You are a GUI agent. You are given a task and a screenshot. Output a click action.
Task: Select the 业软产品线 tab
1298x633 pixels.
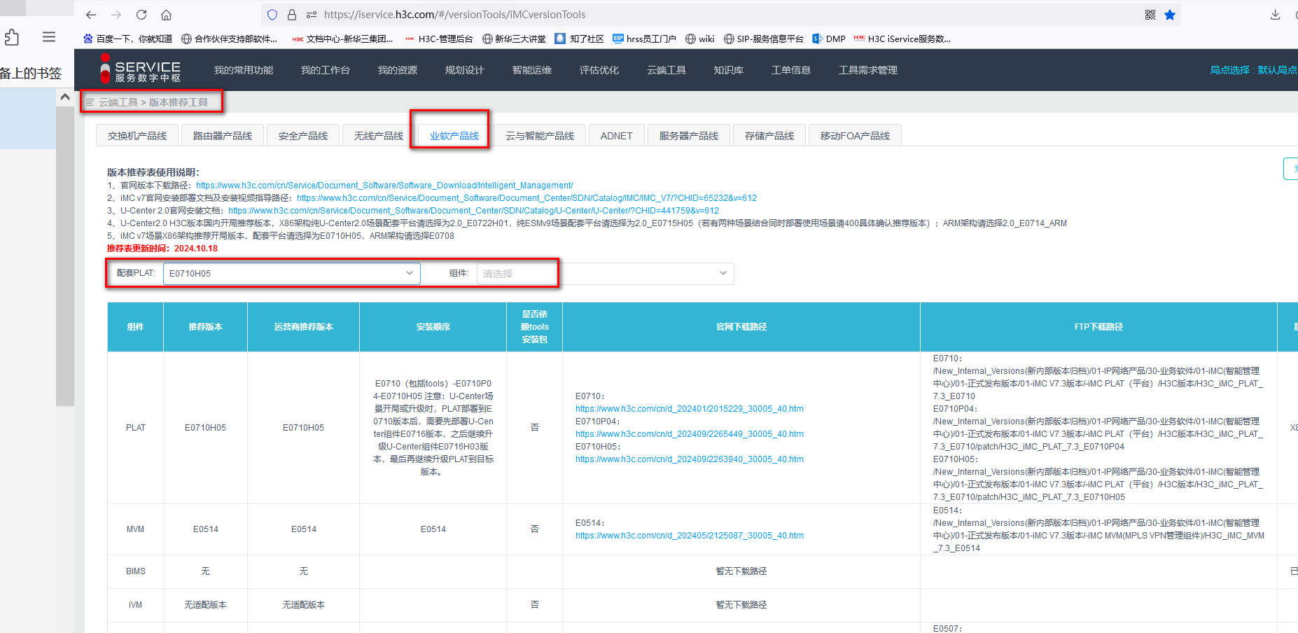(x=454, y=136)
